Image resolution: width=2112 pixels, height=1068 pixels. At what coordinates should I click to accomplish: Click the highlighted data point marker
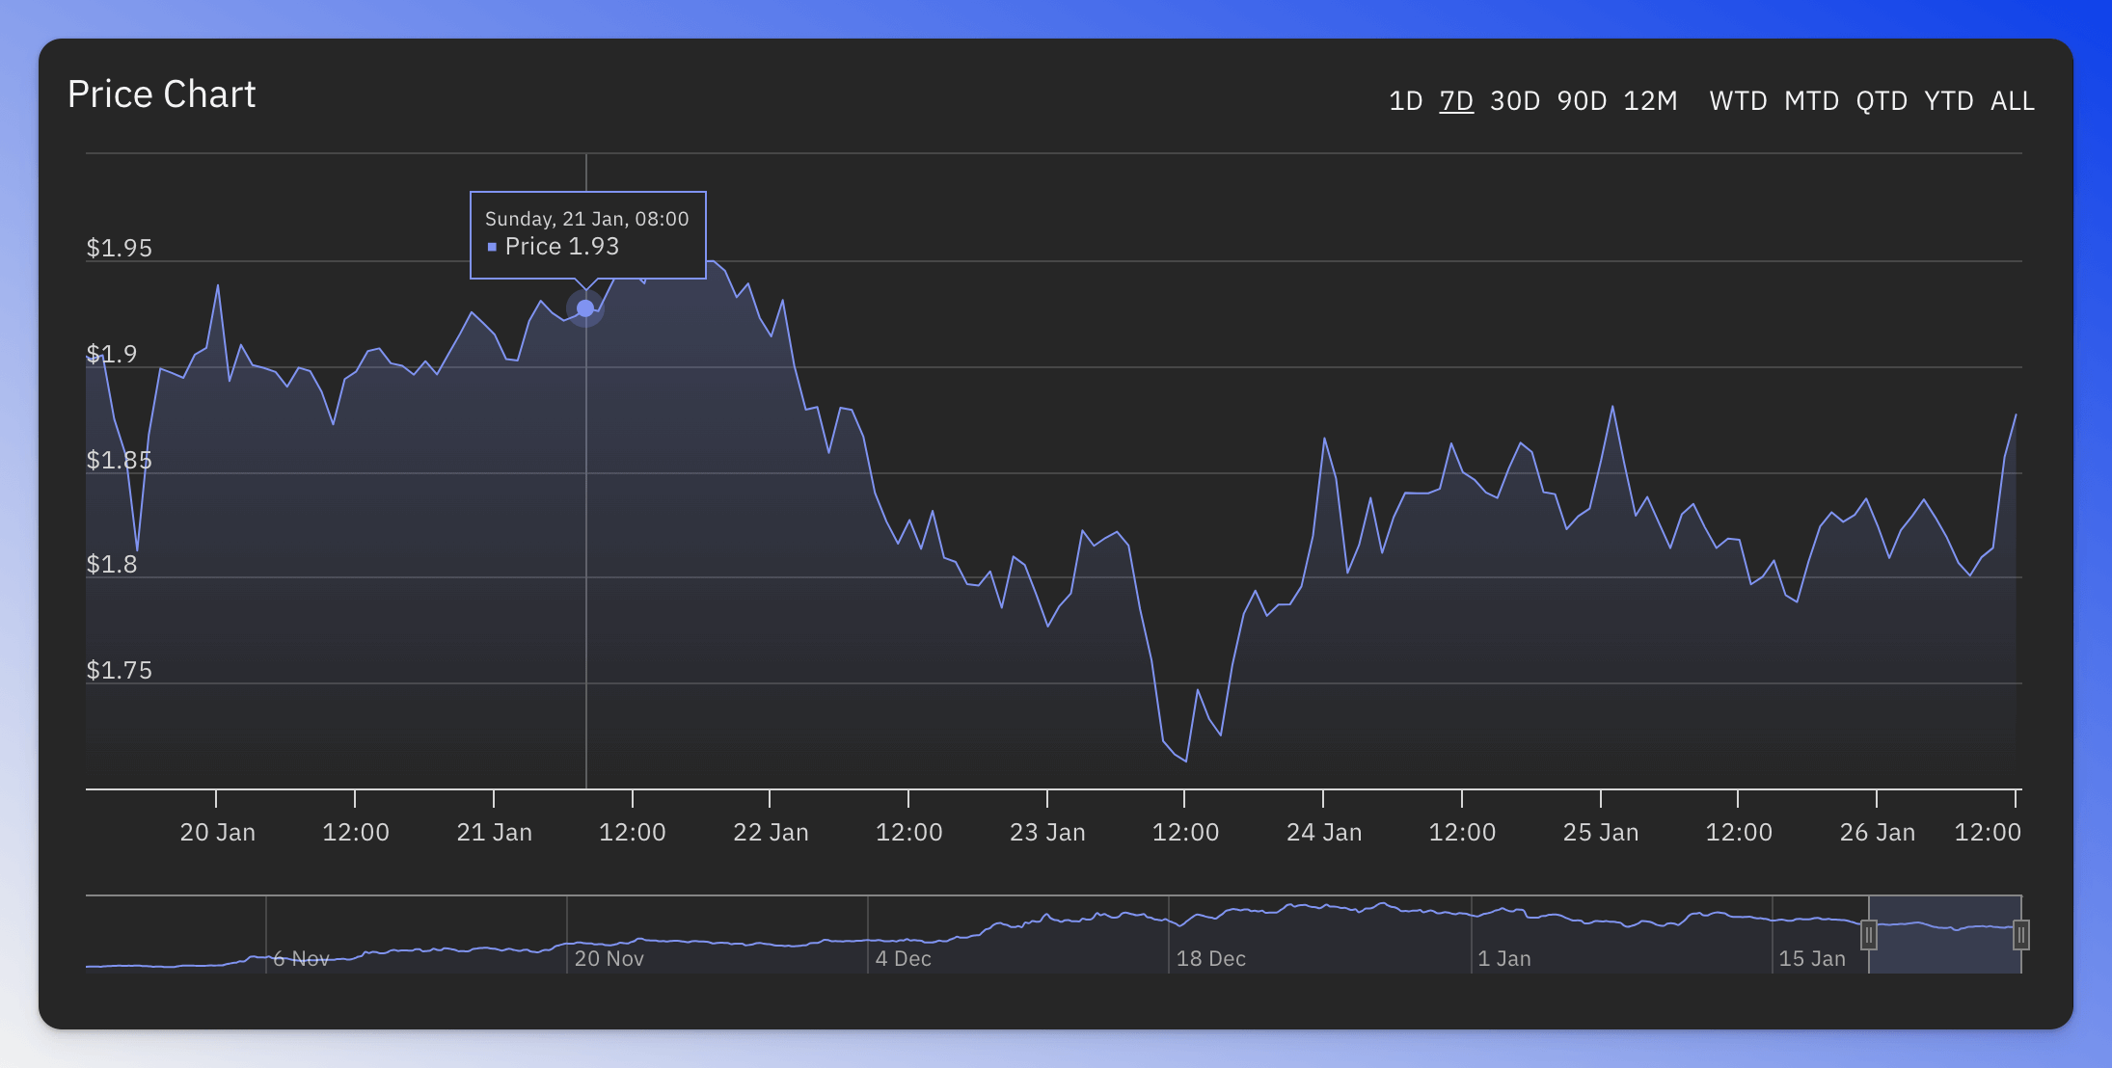click(x=585, y=308)
